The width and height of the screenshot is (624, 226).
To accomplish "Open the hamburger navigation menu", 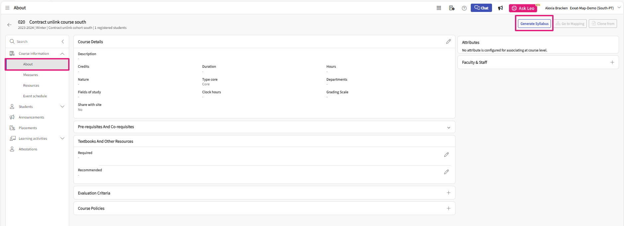I will [7, 8].
